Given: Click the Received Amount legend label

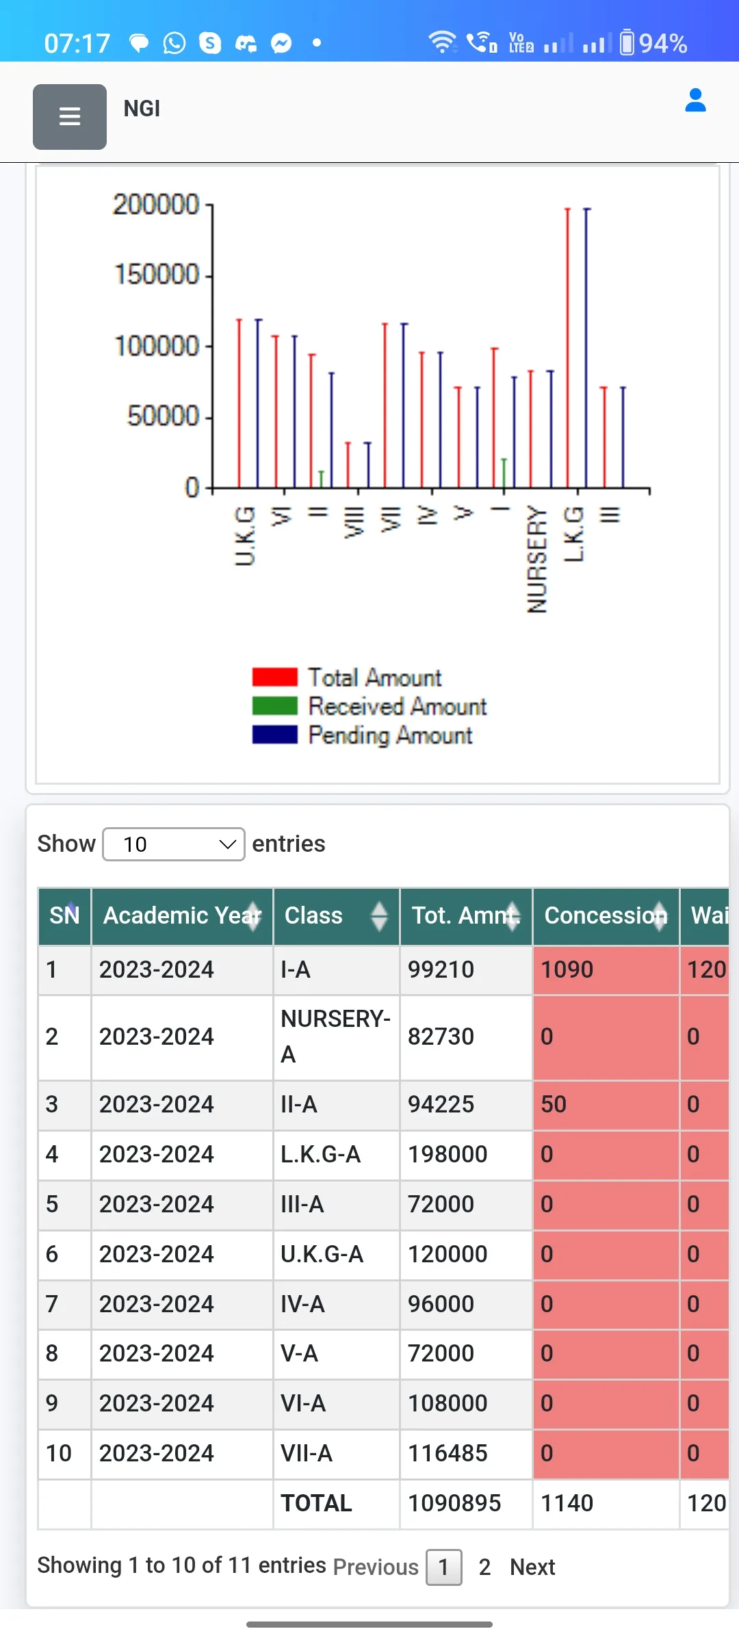Looking at the screenshot, I should (398, 706).
